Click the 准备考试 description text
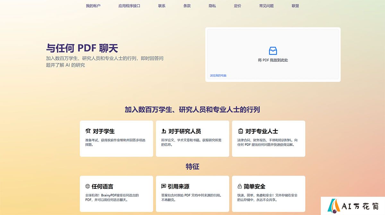The image size is (385, 215). [115, 142]
